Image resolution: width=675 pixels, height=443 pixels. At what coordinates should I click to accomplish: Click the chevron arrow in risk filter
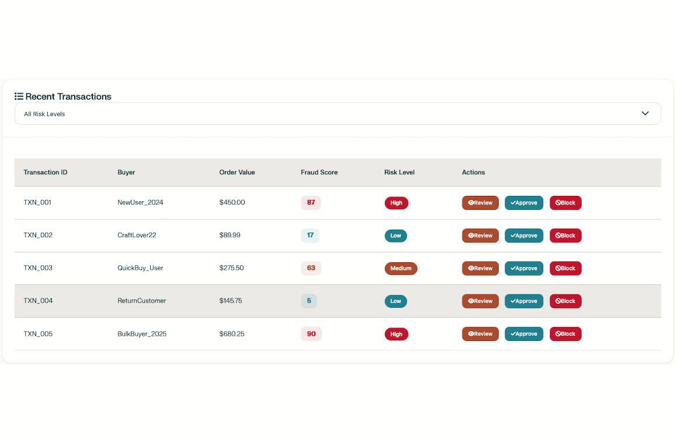tap(645, 114)
